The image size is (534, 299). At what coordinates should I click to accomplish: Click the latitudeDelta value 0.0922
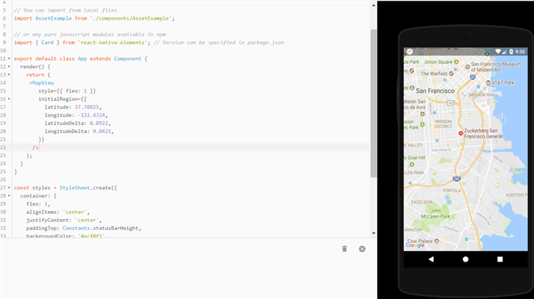point(99,123)
